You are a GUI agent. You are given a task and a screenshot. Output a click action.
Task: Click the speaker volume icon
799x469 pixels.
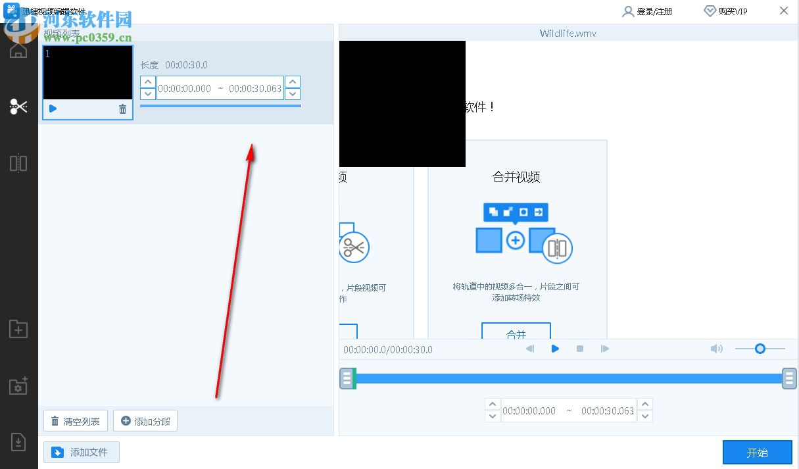(x=716, y=349)
